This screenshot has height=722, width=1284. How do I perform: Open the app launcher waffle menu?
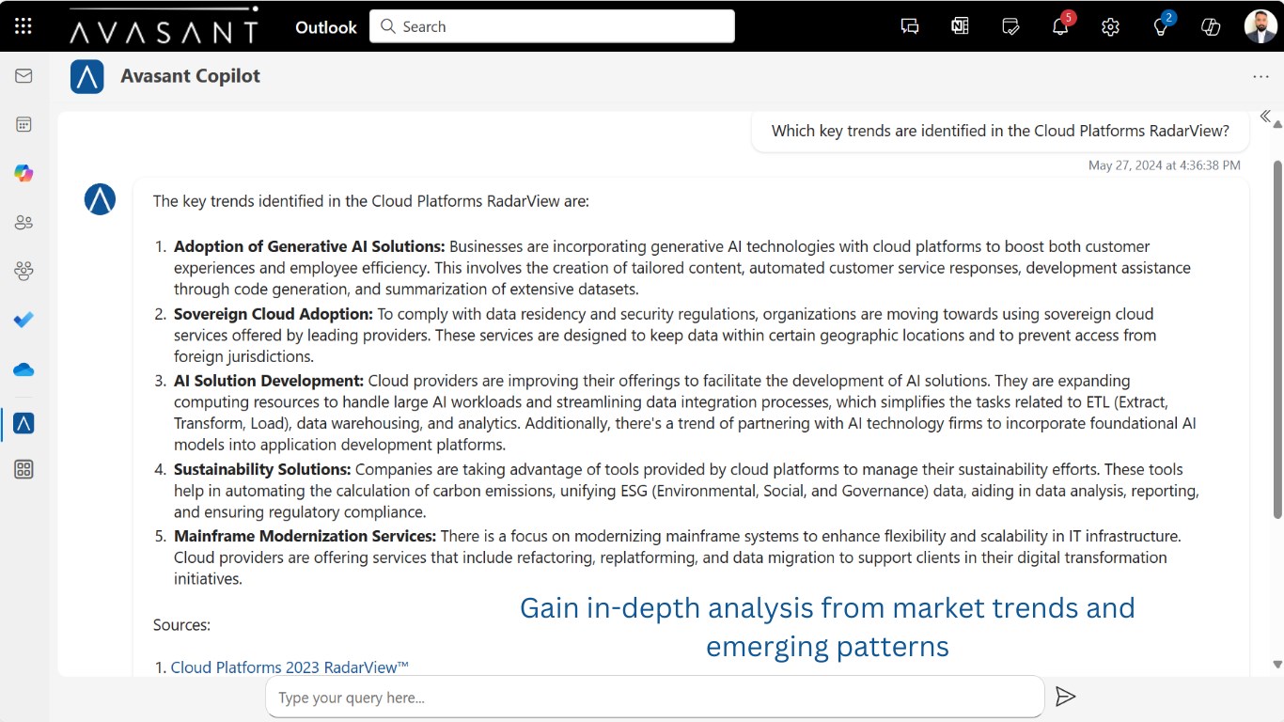pyautogui.click(x=23, y=26)
